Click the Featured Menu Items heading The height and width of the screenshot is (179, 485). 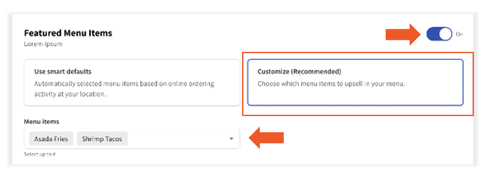pyautogui.click(x=68, y=33)
